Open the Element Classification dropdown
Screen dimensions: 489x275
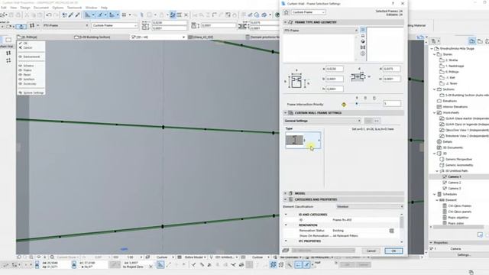[x=370, y=207]
